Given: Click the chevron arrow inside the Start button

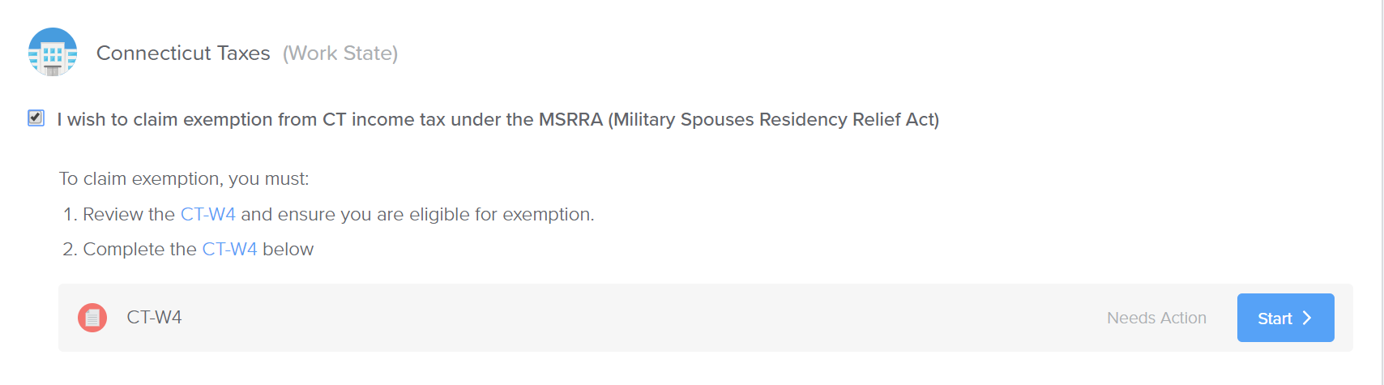Looking at the screenshot, I should click(x=1306, y=318).
